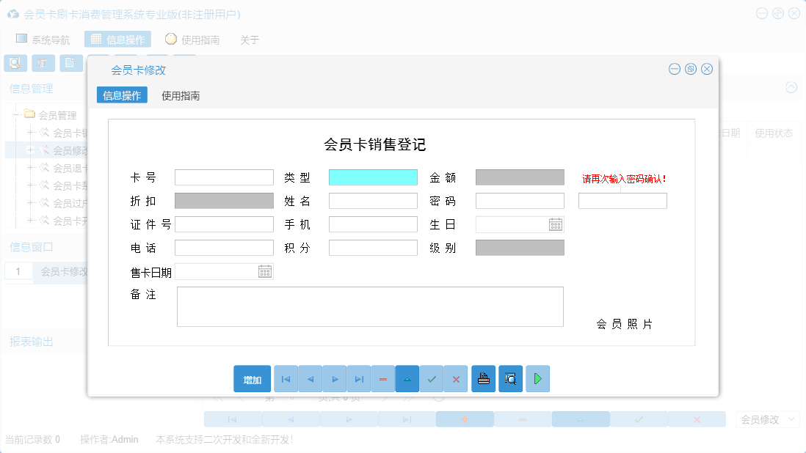Click the document icon in the top toolbar
This screenshot has width=806, height=453.
pos(70,63)
